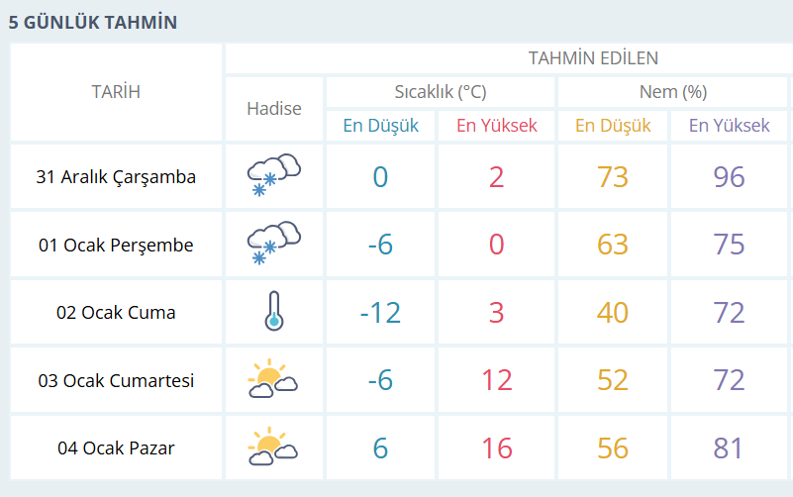The width and height of the screenshot is (793, 497).
Task: Click the -12 lowest temperature value
Action: pos(380,313)
